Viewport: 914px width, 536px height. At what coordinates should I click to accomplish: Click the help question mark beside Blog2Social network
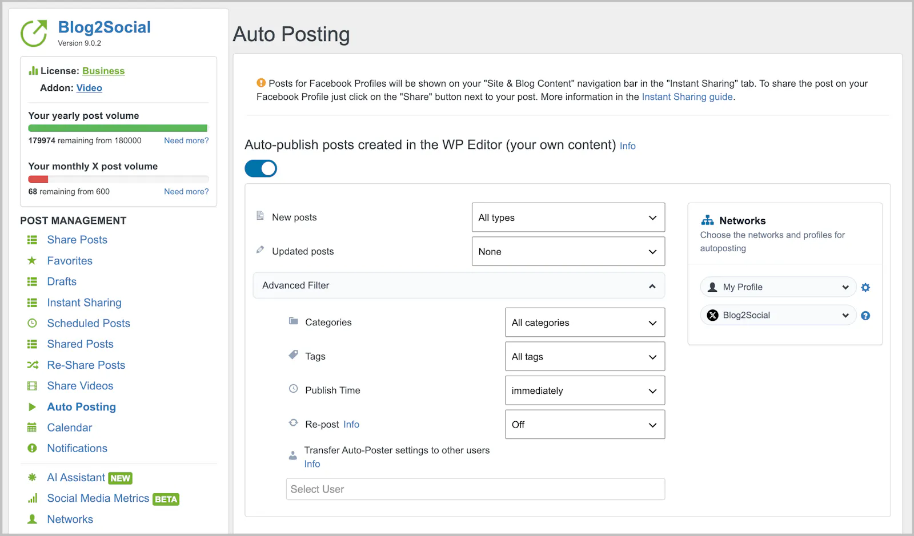tap(865, 316)
